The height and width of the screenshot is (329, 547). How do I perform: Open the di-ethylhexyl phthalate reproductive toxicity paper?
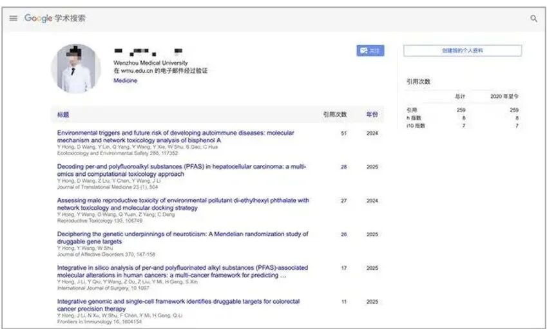coord(183,204)
